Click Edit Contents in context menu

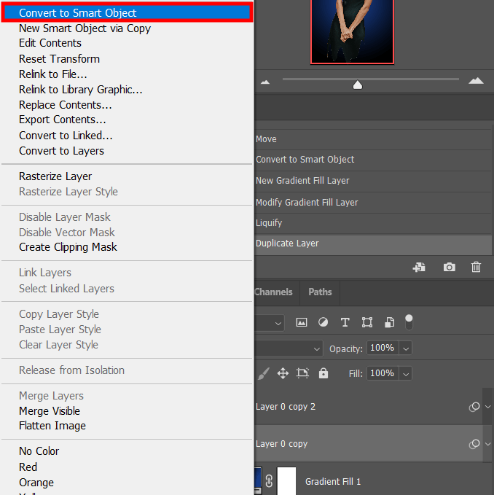tap(50, 43)
